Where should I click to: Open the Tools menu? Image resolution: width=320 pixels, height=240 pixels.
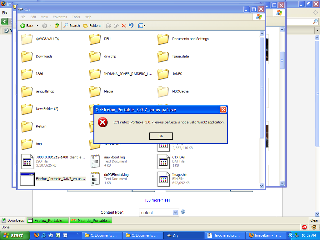[x=76, y=17]
